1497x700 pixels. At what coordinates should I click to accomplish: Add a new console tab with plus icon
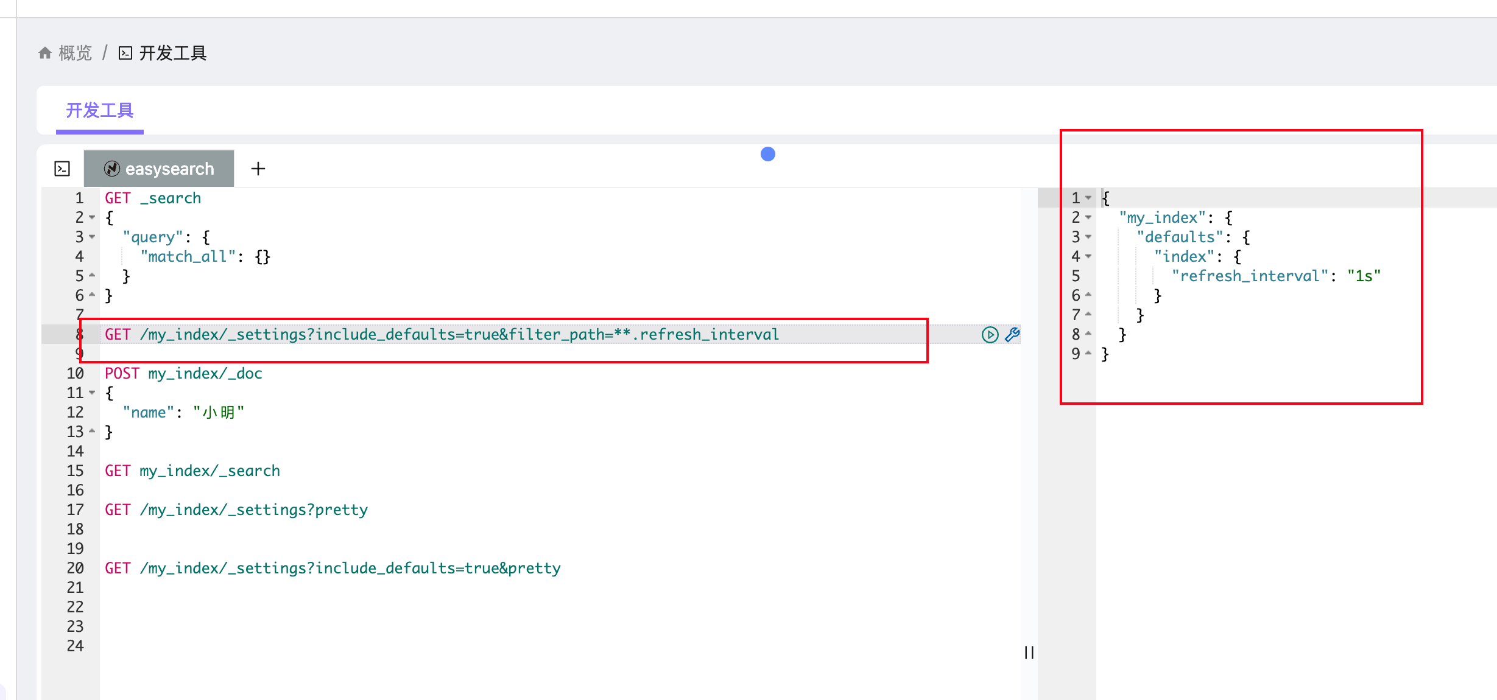[258, 169]
